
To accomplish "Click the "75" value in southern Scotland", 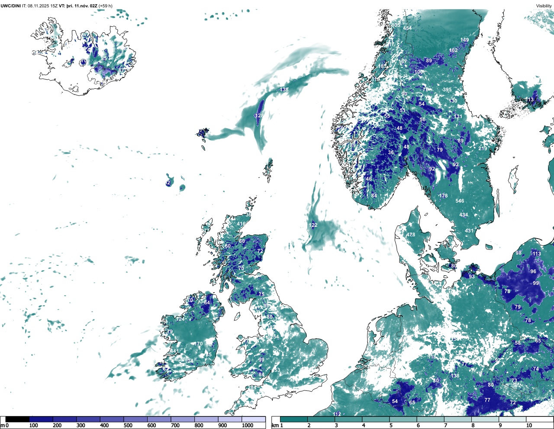I will [x=261, y=294].
